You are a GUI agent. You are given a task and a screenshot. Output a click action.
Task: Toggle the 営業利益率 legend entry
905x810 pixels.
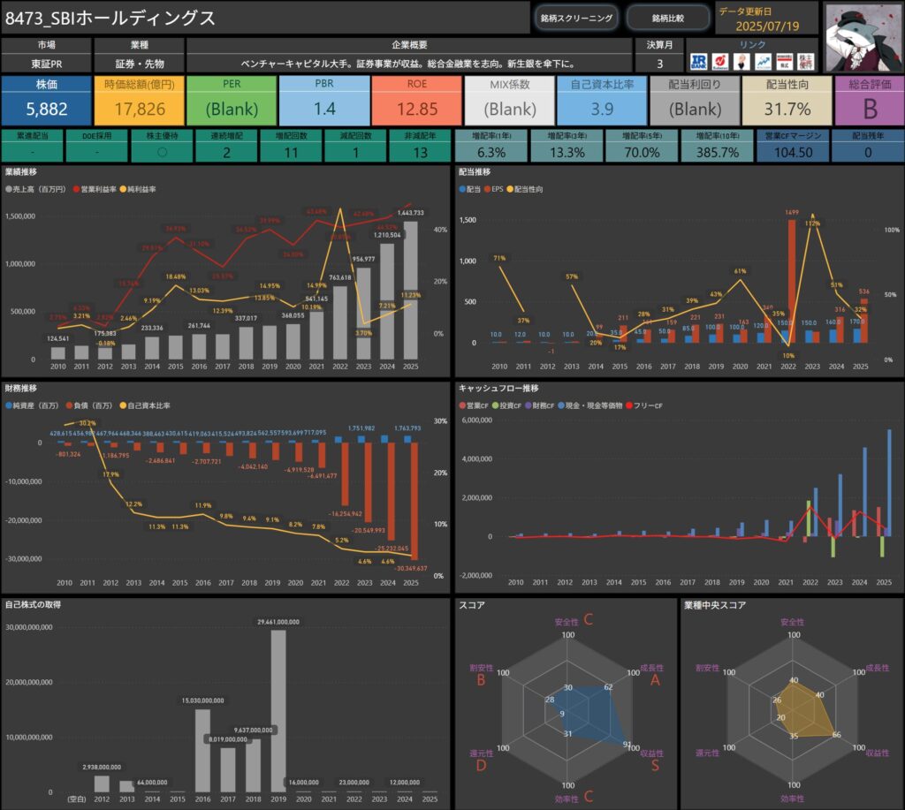pyautogui.click(x=95, y=189)
